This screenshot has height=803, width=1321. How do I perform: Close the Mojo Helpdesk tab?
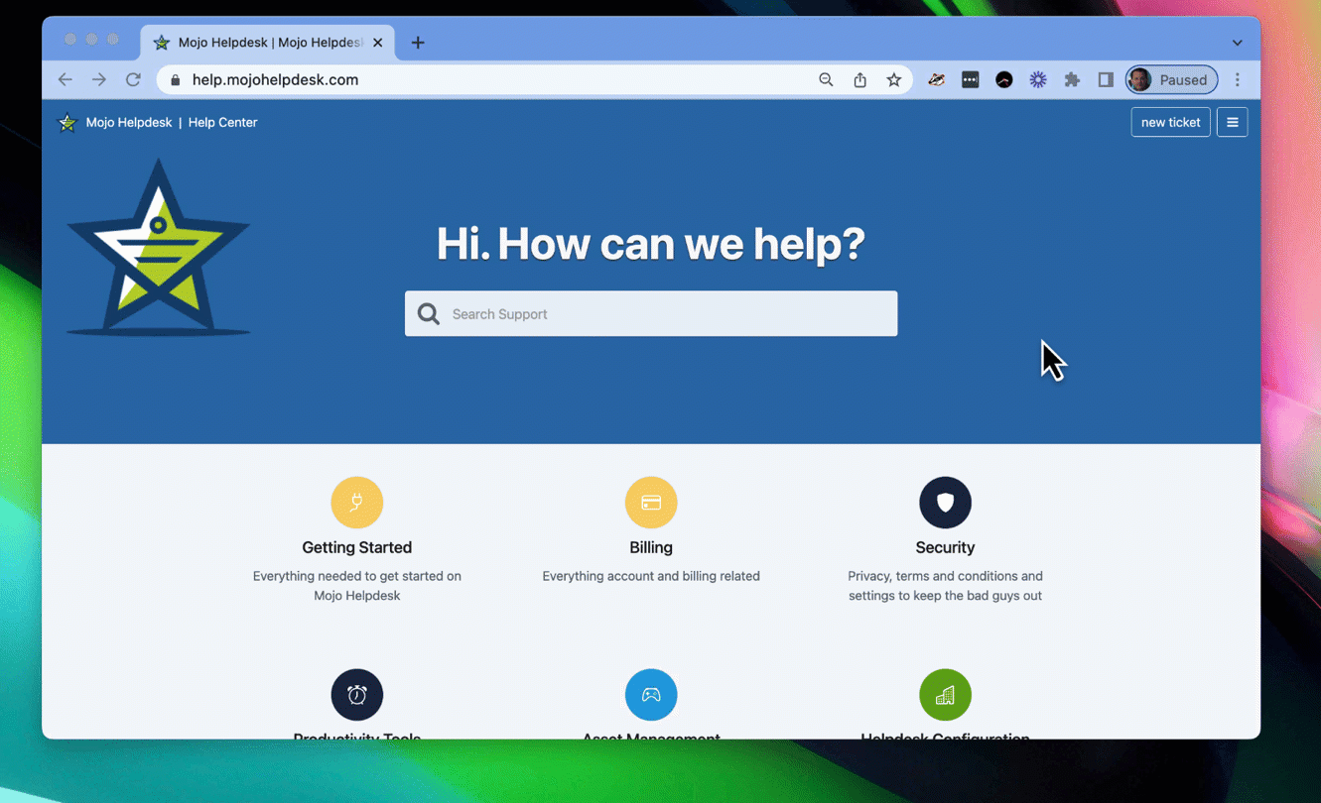click(378, 43)
